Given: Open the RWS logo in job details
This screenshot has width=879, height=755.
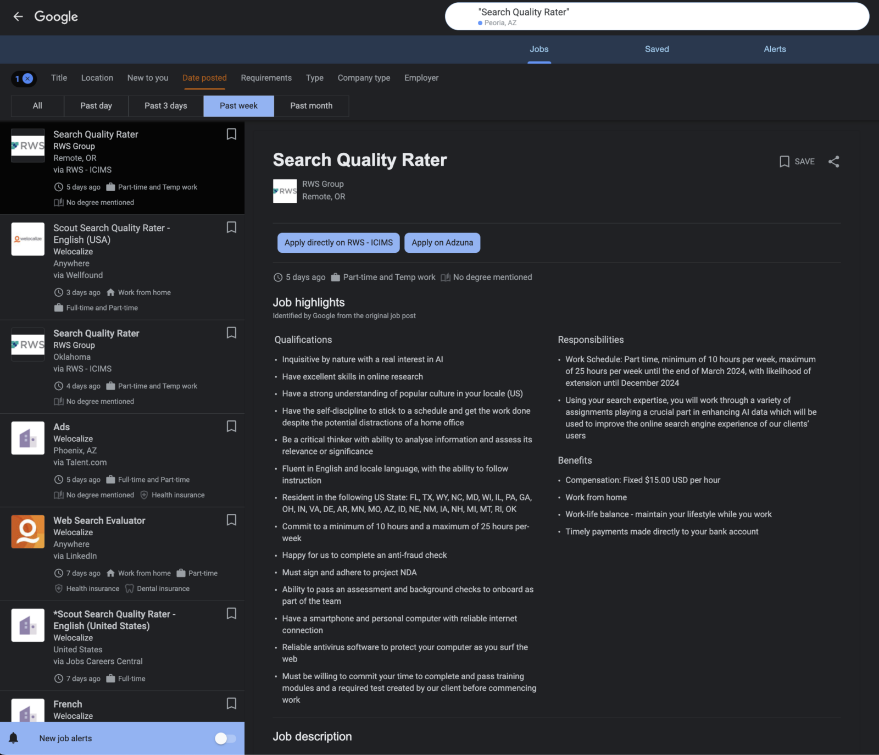Looking at the screenshot, I should click(x=285, y=191).
